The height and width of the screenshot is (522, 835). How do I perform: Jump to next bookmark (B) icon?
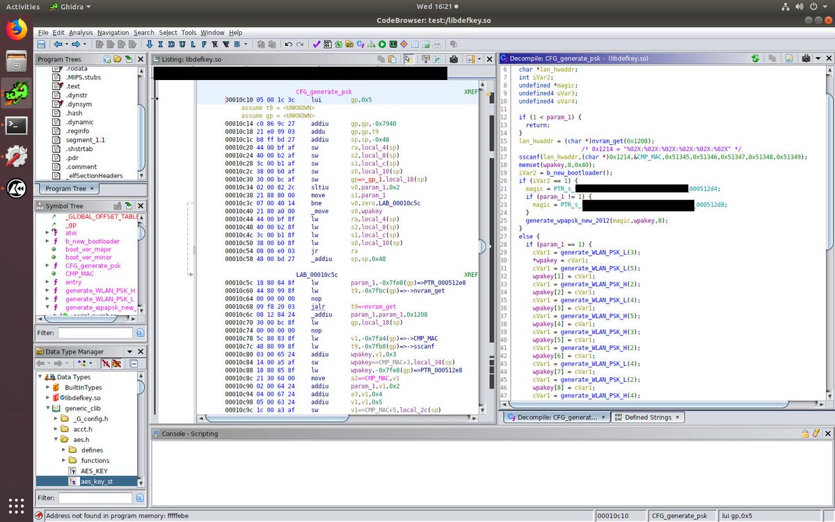(237, 43)
